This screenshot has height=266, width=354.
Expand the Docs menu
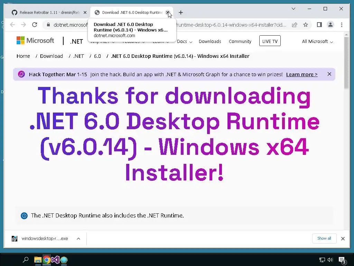185,42
